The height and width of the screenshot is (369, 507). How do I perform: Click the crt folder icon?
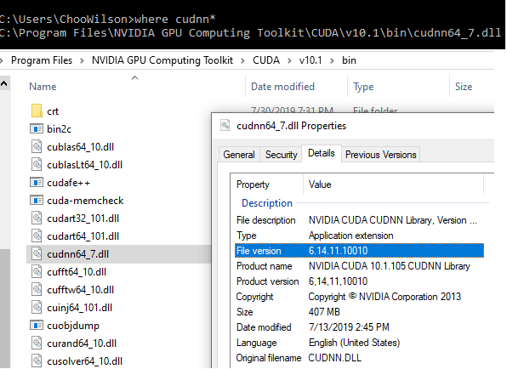tap(37, 111)
